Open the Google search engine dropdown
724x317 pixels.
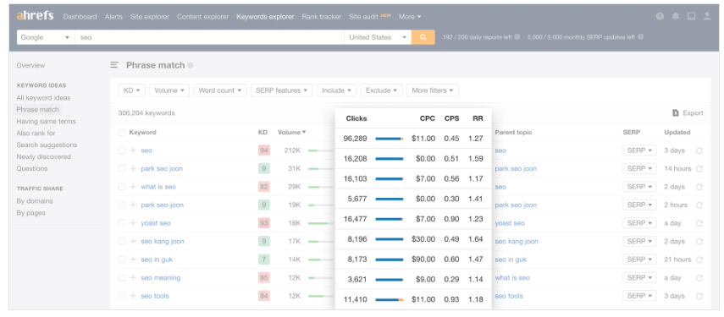(x=46, y=37)
